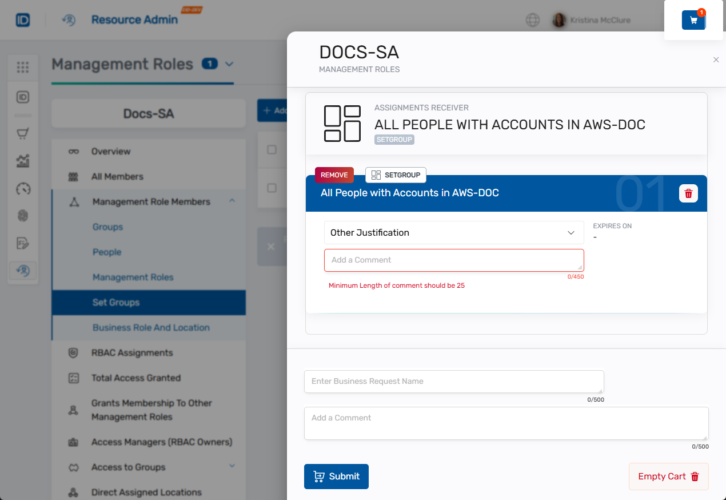Check the first row checkbox in list
The image size is (726, 500).
pyautogui.click(x=272, y=150)
